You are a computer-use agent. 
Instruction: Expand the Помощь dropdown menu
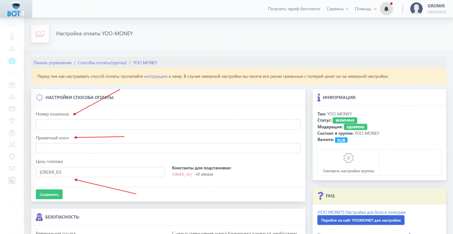point(366,9)
